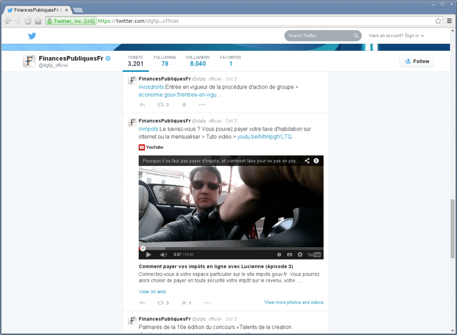The image size is (457, 335).
Task: Click the verified badge next to FinancesPubliquesFr
Action: click(x=108, y=58)
